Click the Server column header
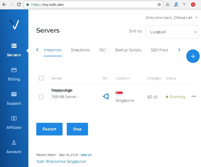Viewport: 201px width, 167px height. tap(57, 78)
